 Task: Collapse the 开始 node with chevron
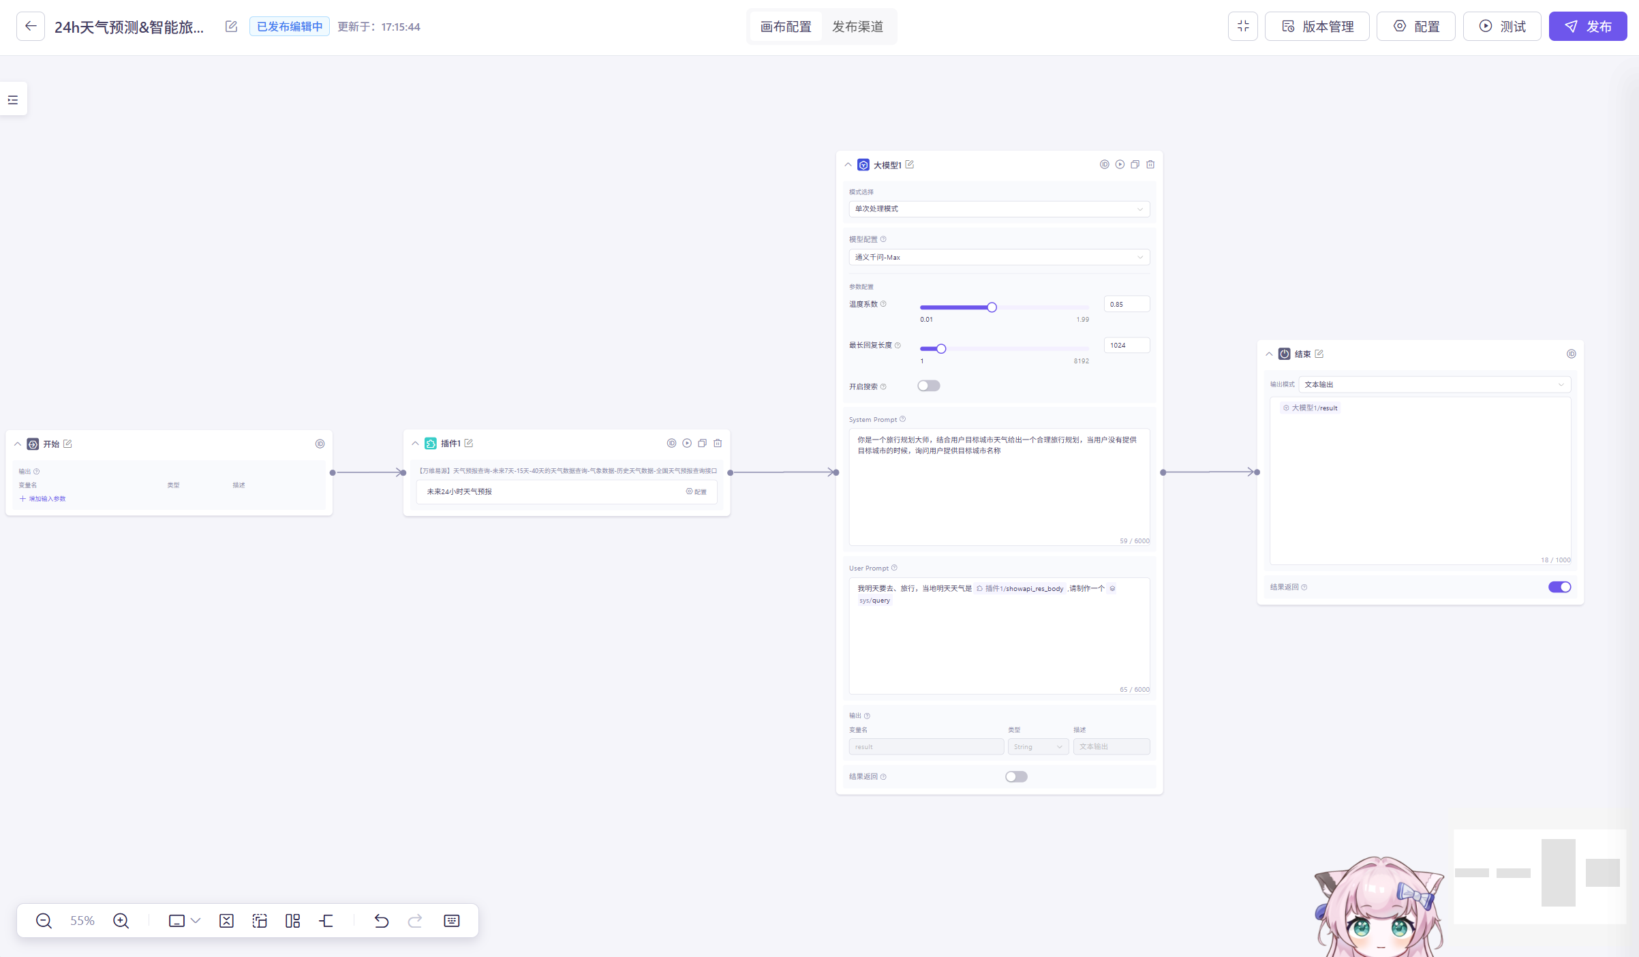[x=18, y=444]
